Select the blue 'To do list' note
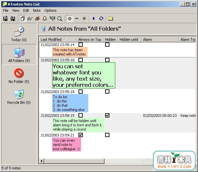 coord(70,103)
